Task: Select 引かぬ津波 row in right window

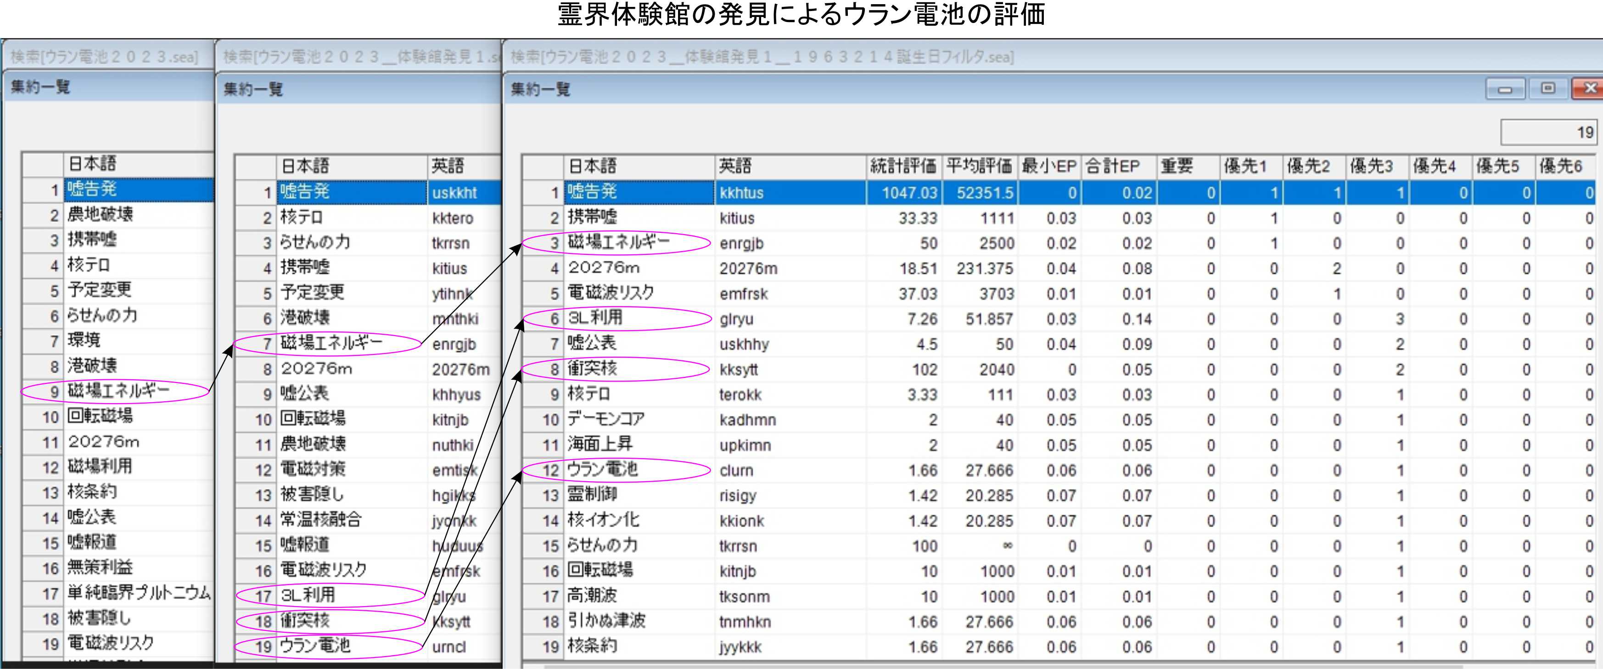Action: click(x=1059, y=621)
